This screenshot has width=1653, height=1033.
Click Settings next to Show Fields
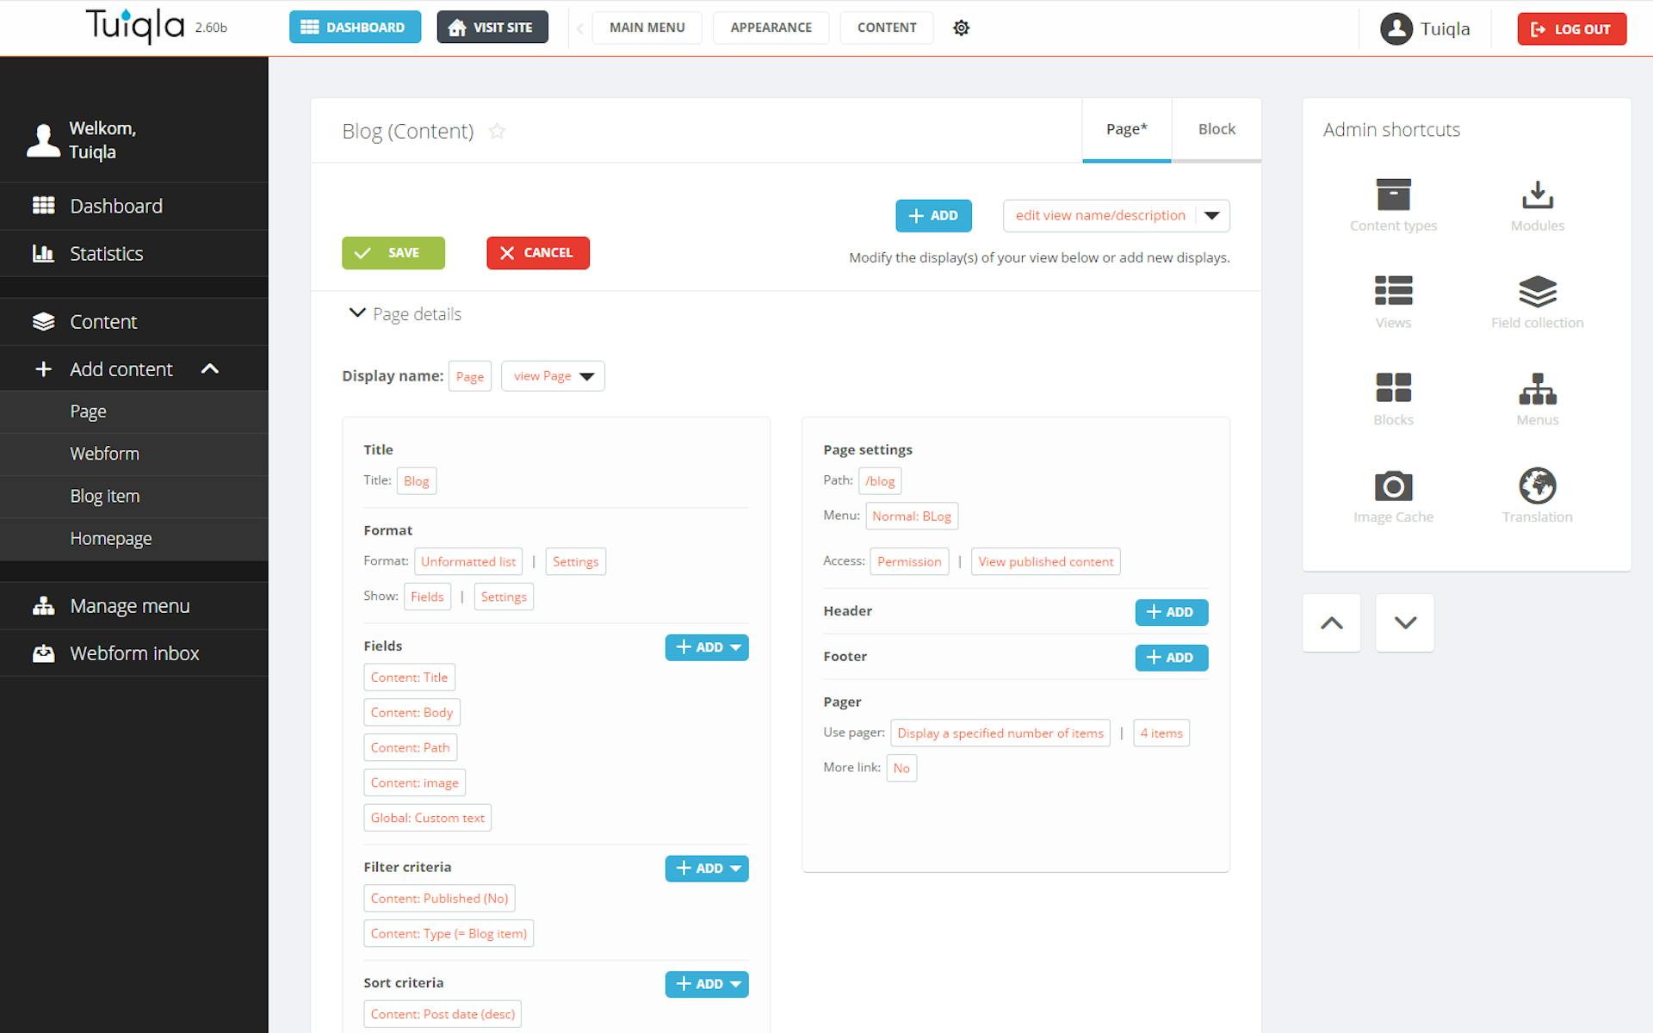coord(504,597)
